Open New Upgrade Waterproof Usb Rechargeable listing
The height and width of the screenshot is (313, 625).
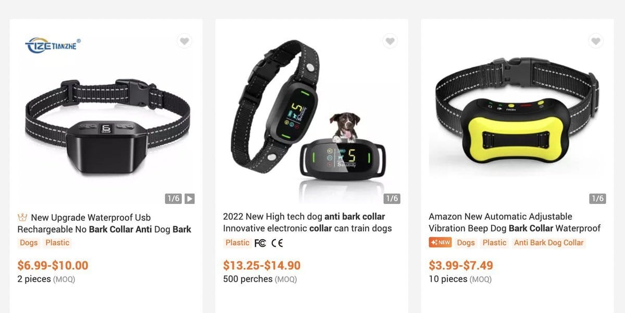(104, 224)
